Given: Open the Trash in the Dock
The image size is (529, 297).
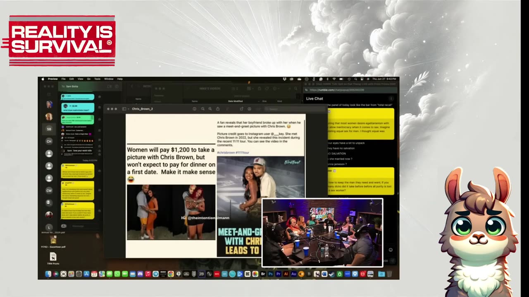Looking at the screenshot, I should (x=389, y=274).
